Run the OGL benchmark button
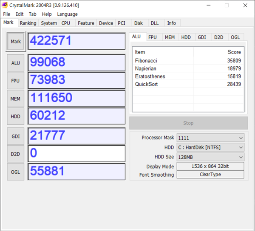Screen dimensions: 255x231 (16, 172)
